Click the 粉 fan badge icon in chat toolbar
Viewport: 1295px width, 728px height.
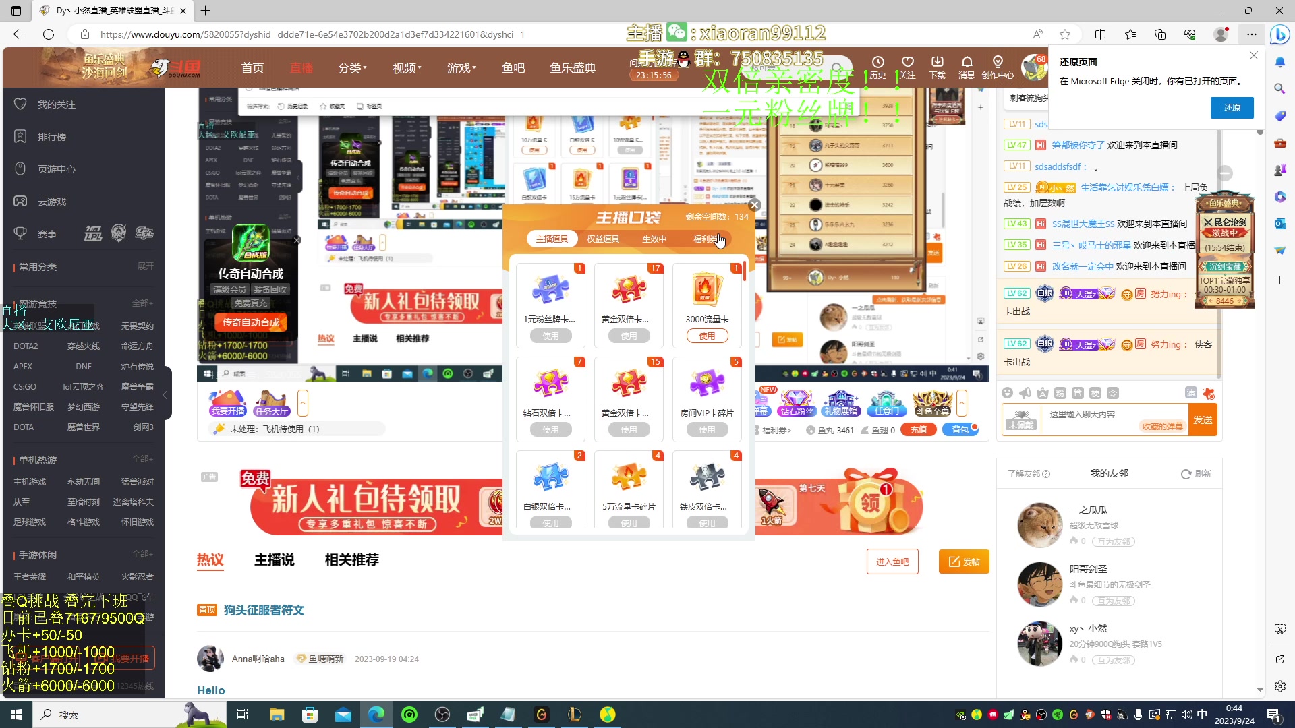1060,393
